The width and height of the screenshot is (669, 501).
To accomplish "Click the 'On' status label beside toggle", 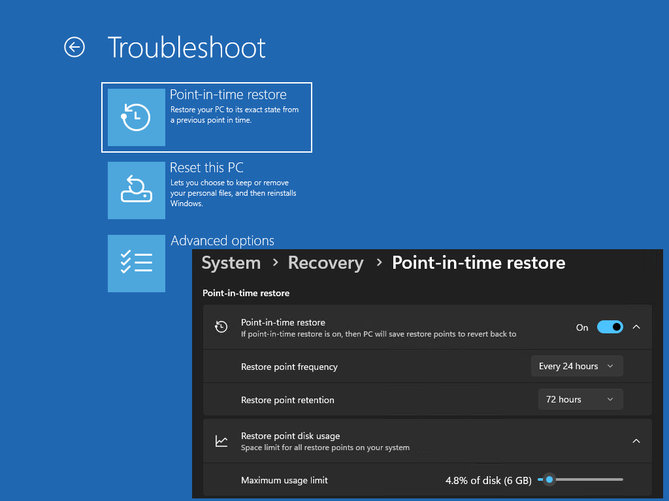I will (x=582, y=327).
